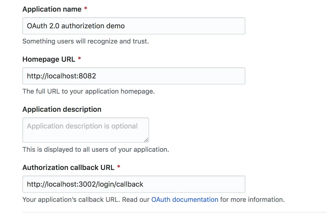The height and width of the screenshot is (216, 327).
Task: Click the "Application description" label
Action: (62, 109)
